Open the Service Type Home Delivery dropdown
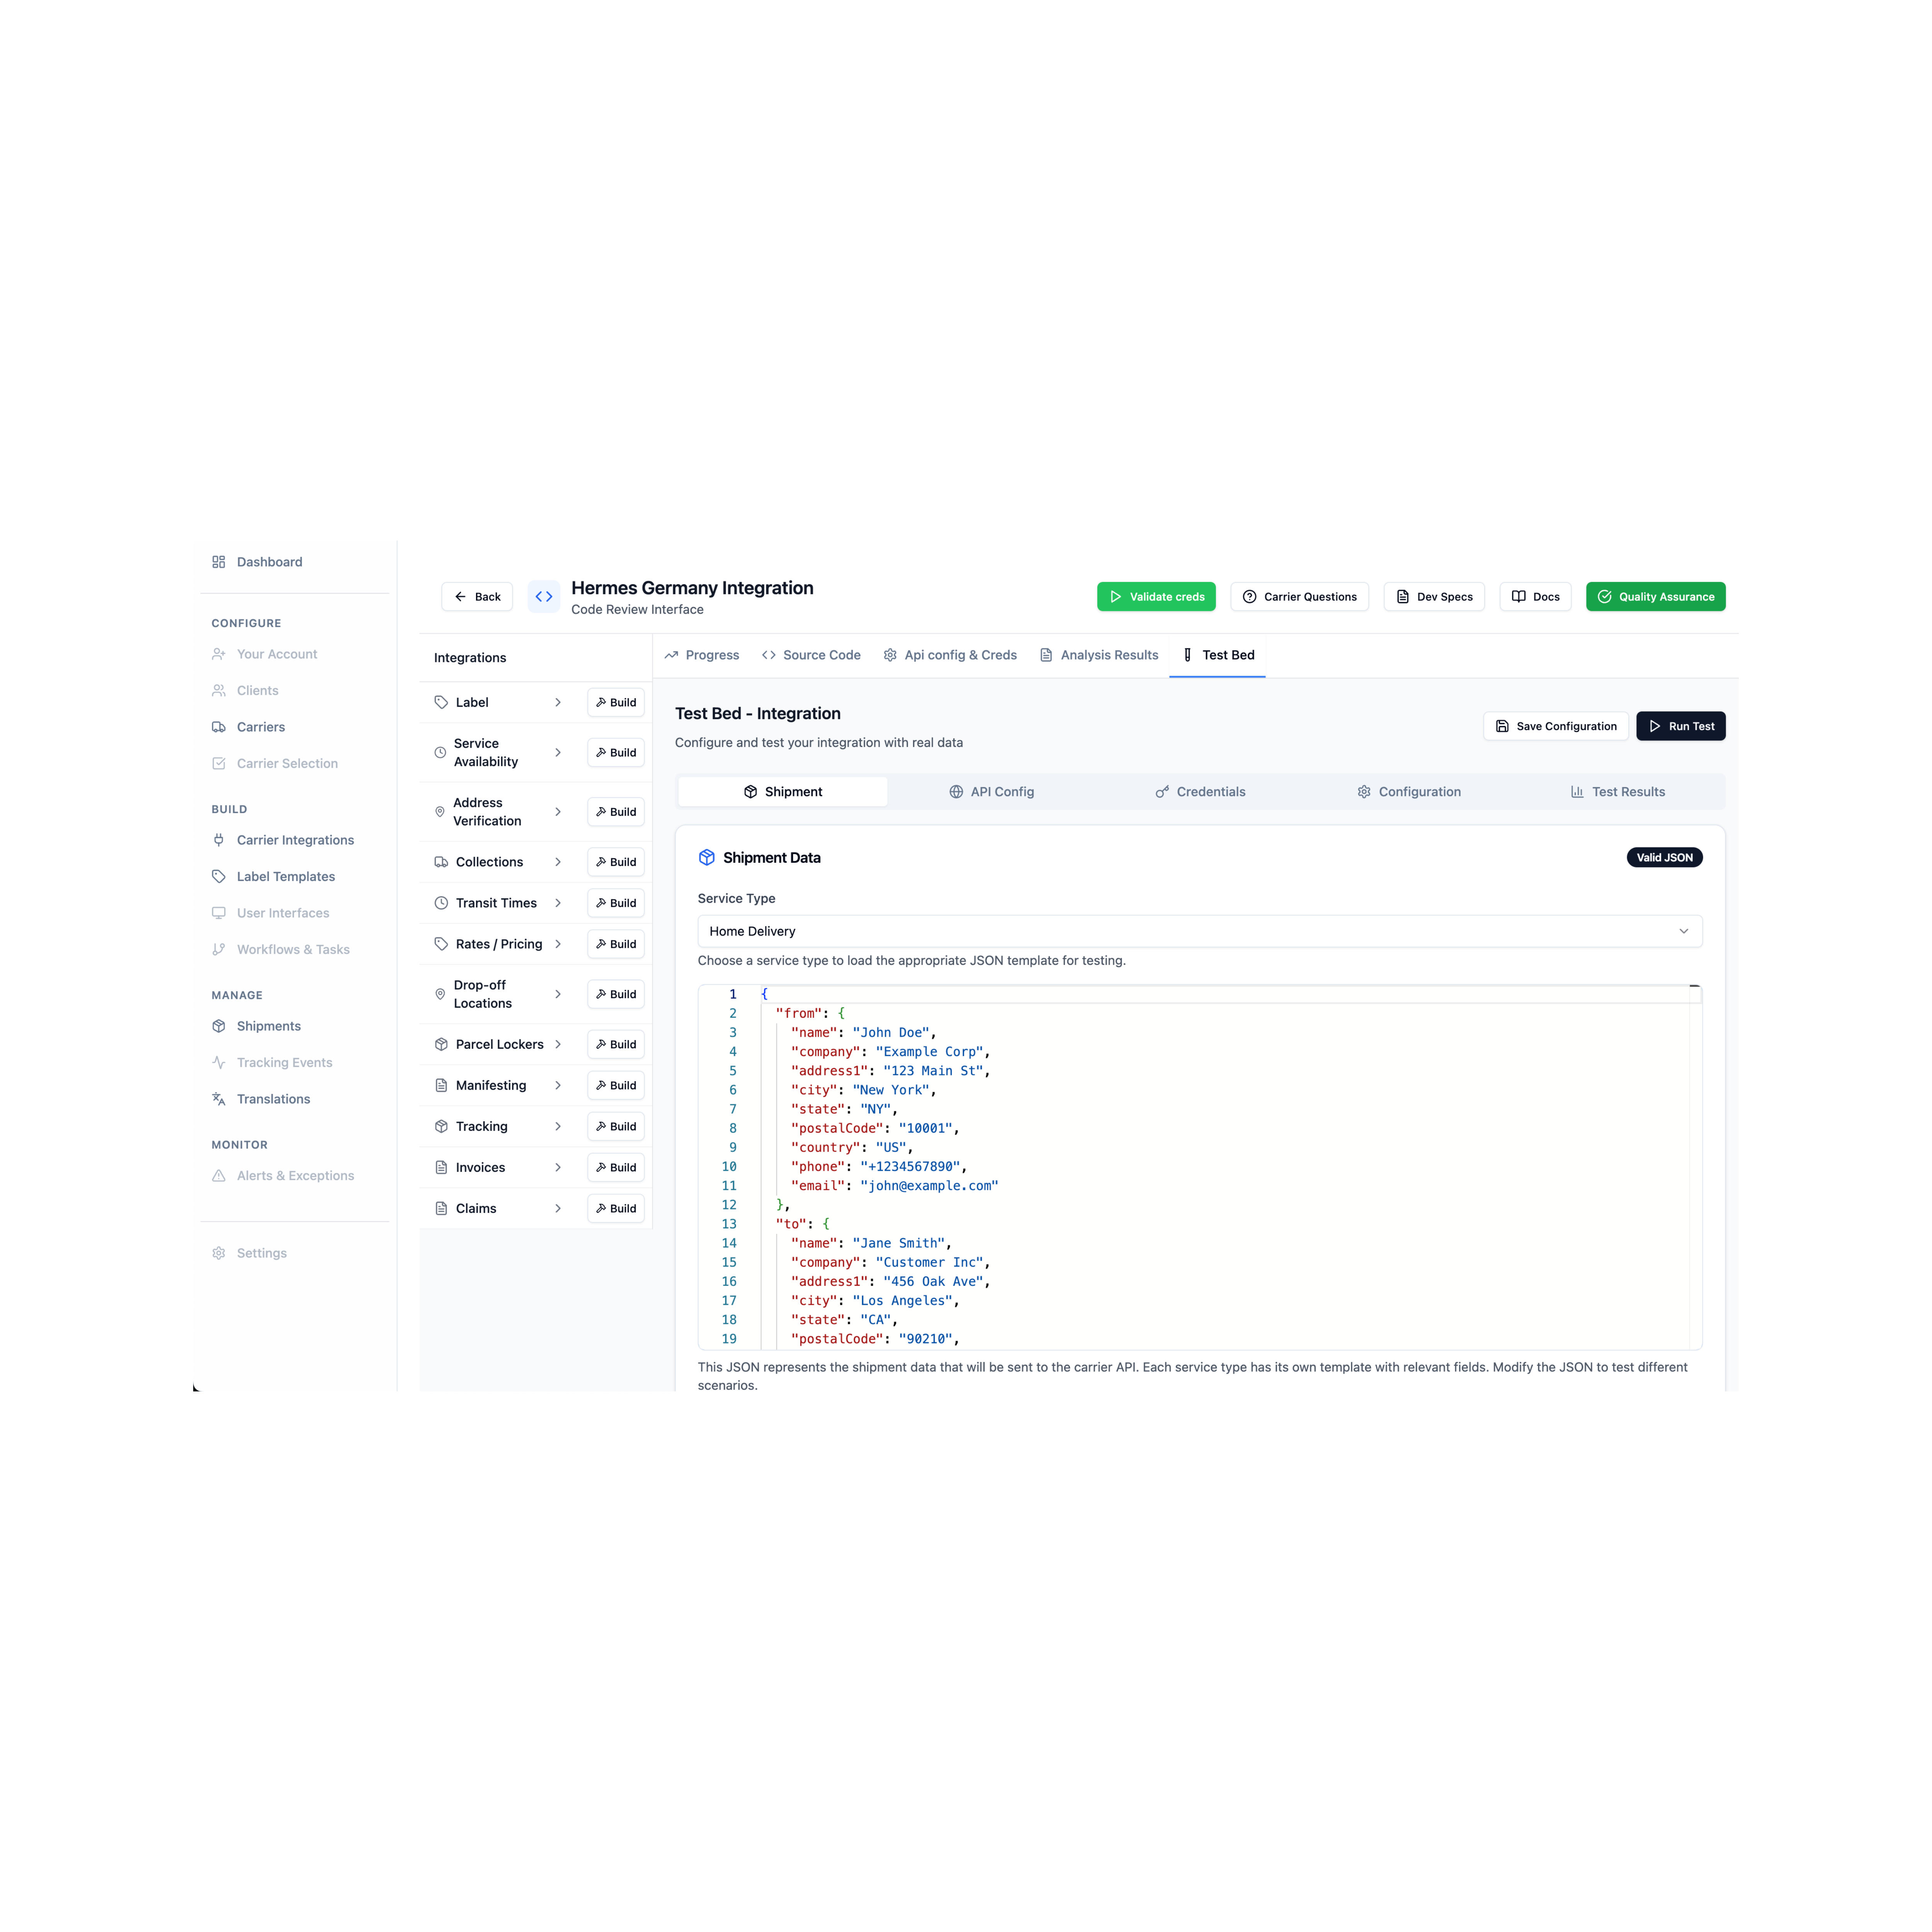The image size is (1932, 1932). pos(1200,931)
